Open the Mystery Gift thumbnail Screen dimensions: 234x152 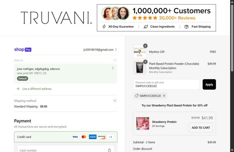tap(140, 52)
